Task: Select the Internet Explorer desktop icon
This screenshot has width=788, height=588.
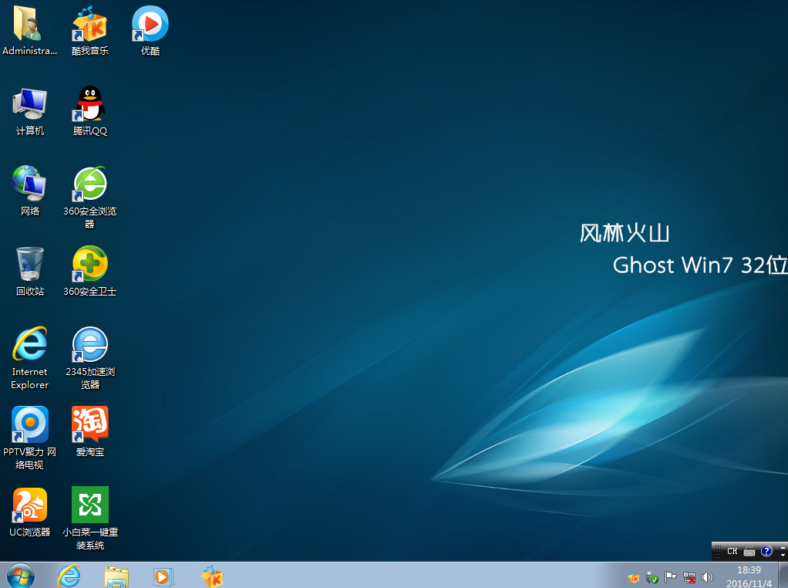Action: (29, 358)
